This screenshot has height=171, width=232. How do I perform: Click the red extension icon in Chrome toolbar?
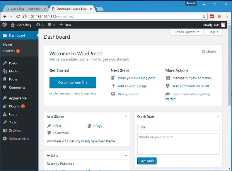[212, 16]
